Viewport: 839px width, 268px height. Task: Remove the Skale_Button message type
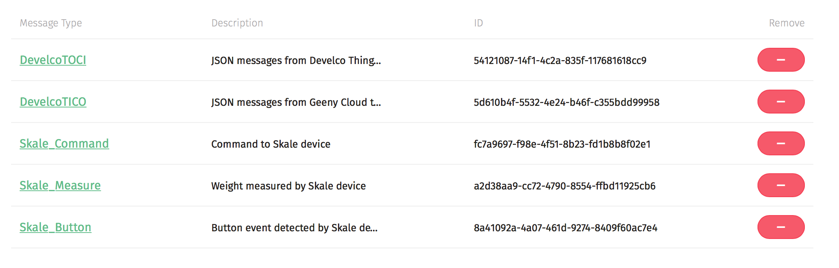tap(781, 227)
